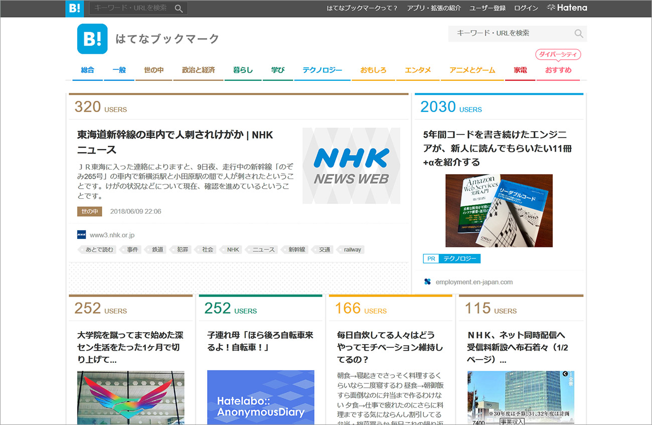
Task: Click the blue テクノロジー label on the PR card
Action: point(459,259)
